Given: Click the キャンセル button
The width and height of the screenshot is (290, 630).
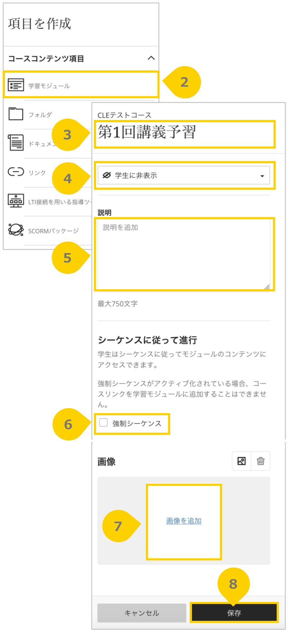Looking at the screenshot, I should pos(142,613).
